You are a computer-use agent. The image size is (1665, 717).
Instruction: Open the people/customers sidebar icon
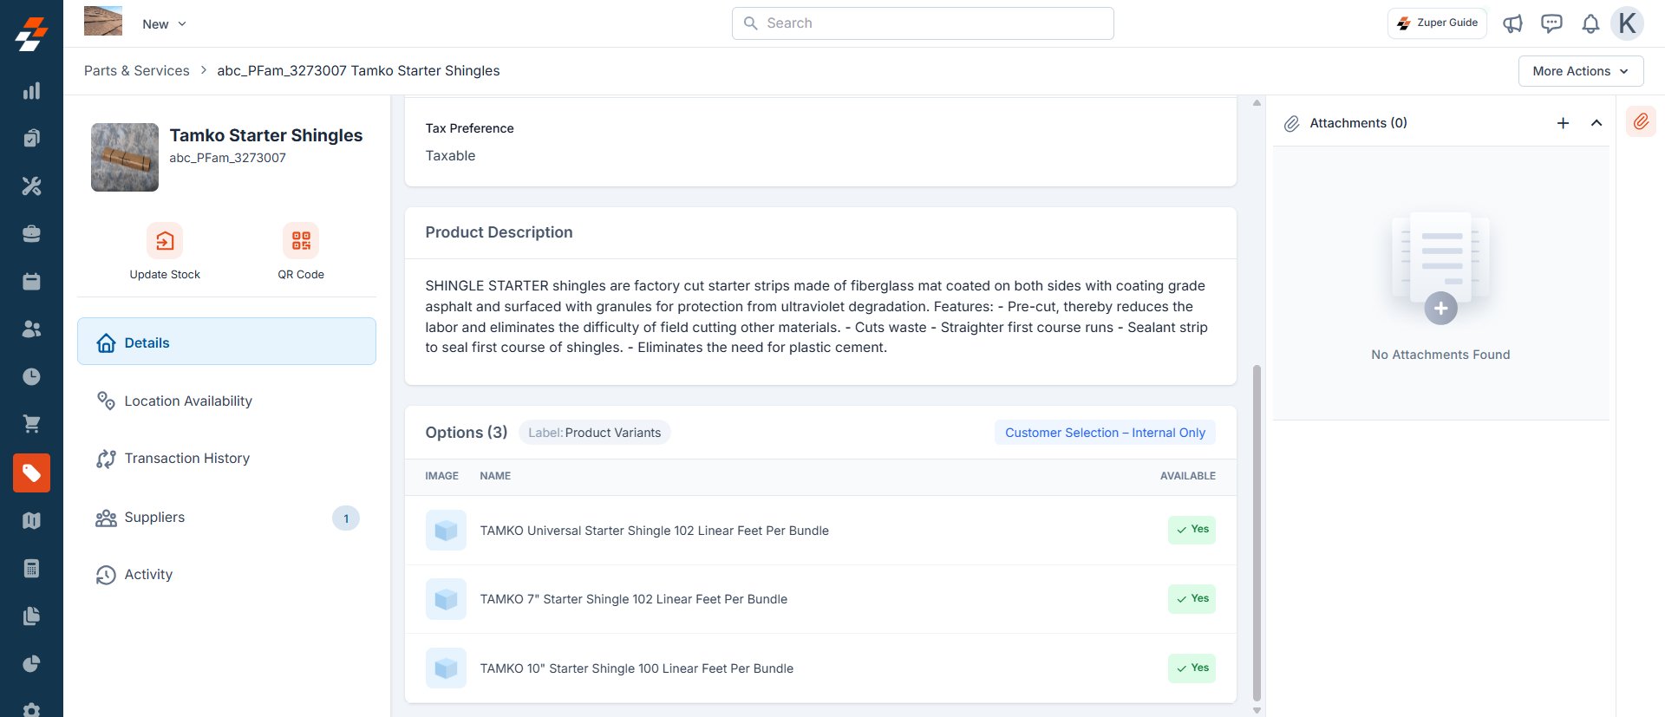tap(31, 329)
